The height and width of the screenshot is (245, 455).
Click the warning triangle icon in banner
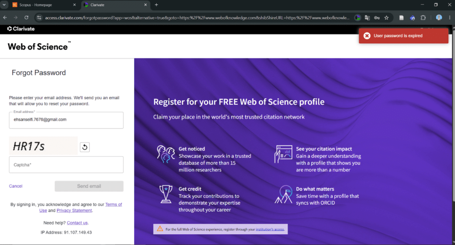tap(160, 229)
